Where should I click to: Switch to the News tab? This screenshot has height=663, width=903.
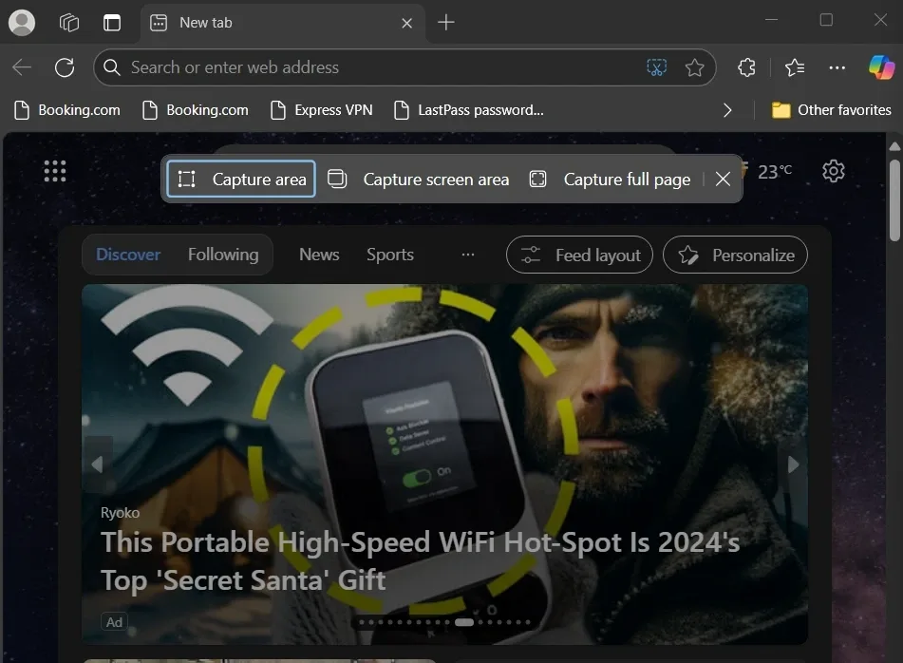(x=319, y=255)
